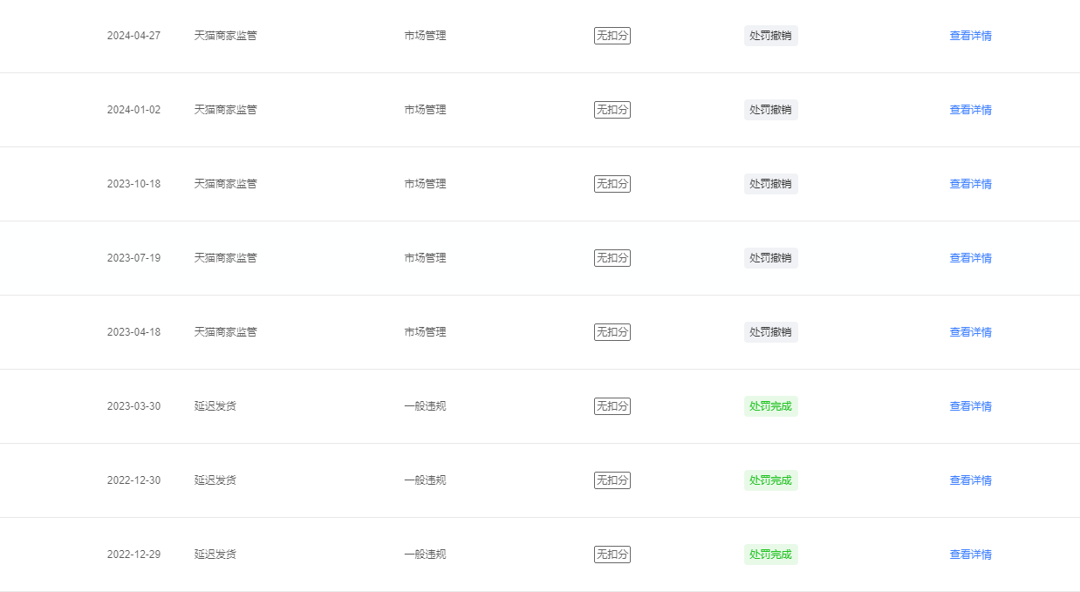This screenshot has width=1080, height=592.
Task: Open 查看详情 for the 2024-04-27 record
Action: click(970, 36)
